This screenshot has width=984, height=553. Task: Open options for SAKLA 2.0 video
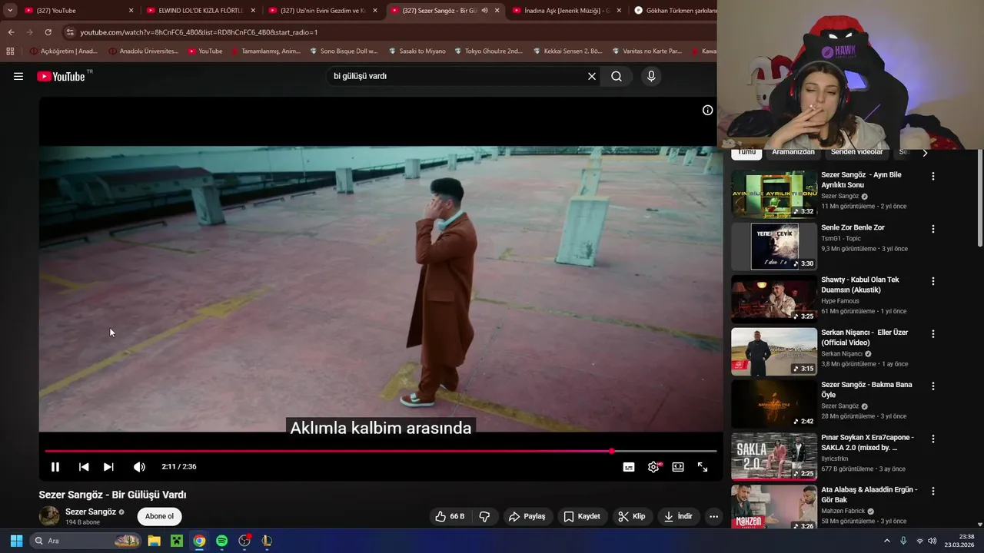pyautogui.click(x=933, y=439)
